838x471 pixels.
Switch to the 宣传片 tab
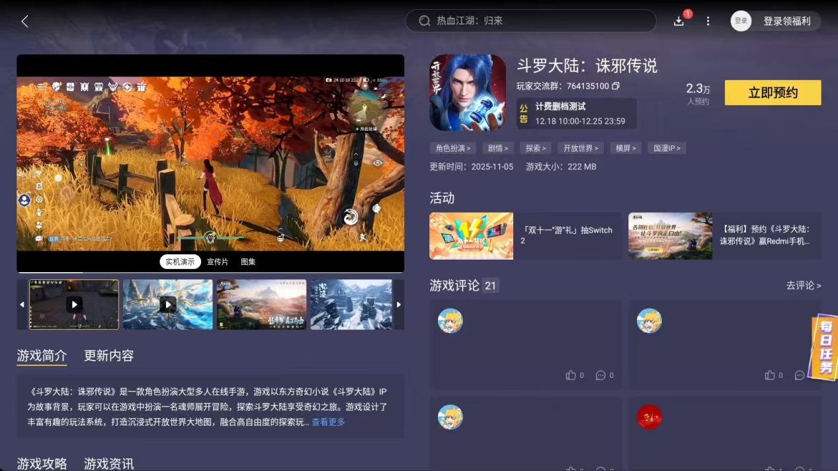tap(218, 262)
